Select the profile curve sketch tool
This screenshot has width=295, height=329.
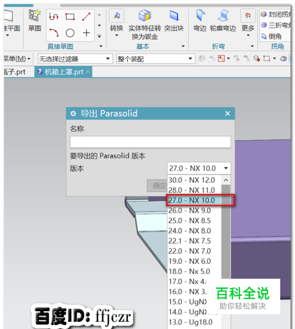pos(54,17)
